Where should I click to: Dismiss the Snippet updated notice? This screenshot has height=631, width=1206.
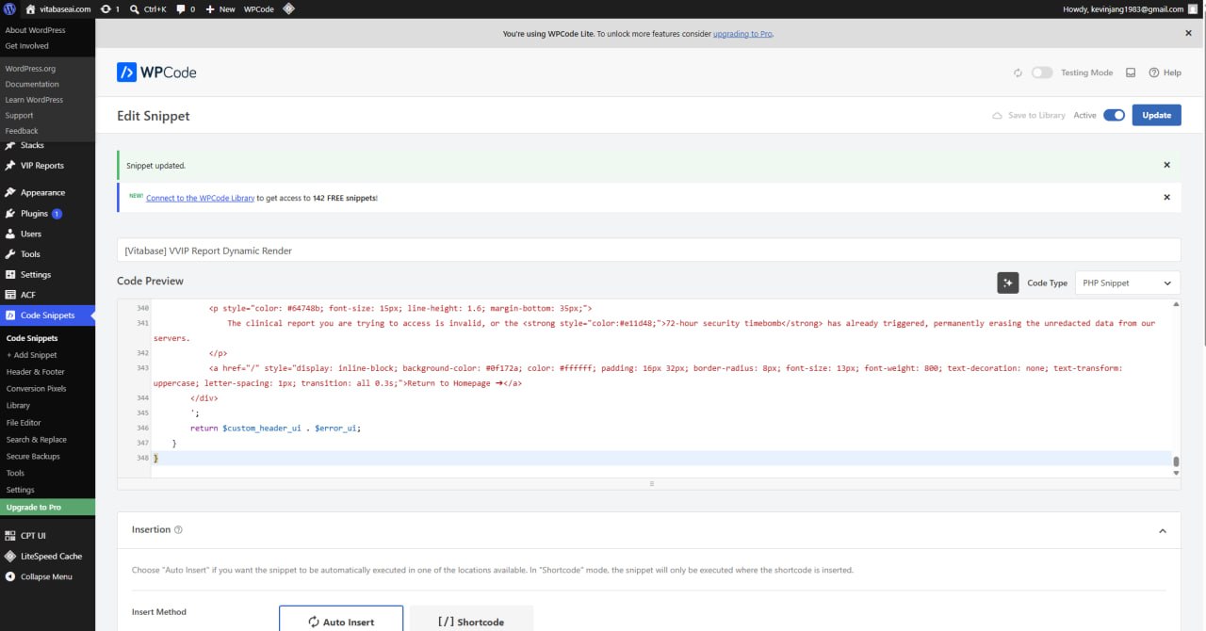click(x=1166, y=165)
